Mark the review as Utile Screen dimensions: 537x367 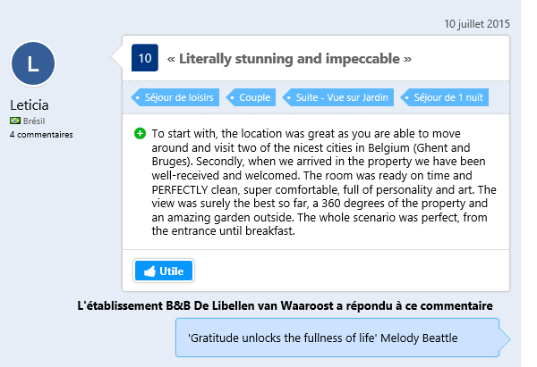pyautogui.click(x=164, y=271)
